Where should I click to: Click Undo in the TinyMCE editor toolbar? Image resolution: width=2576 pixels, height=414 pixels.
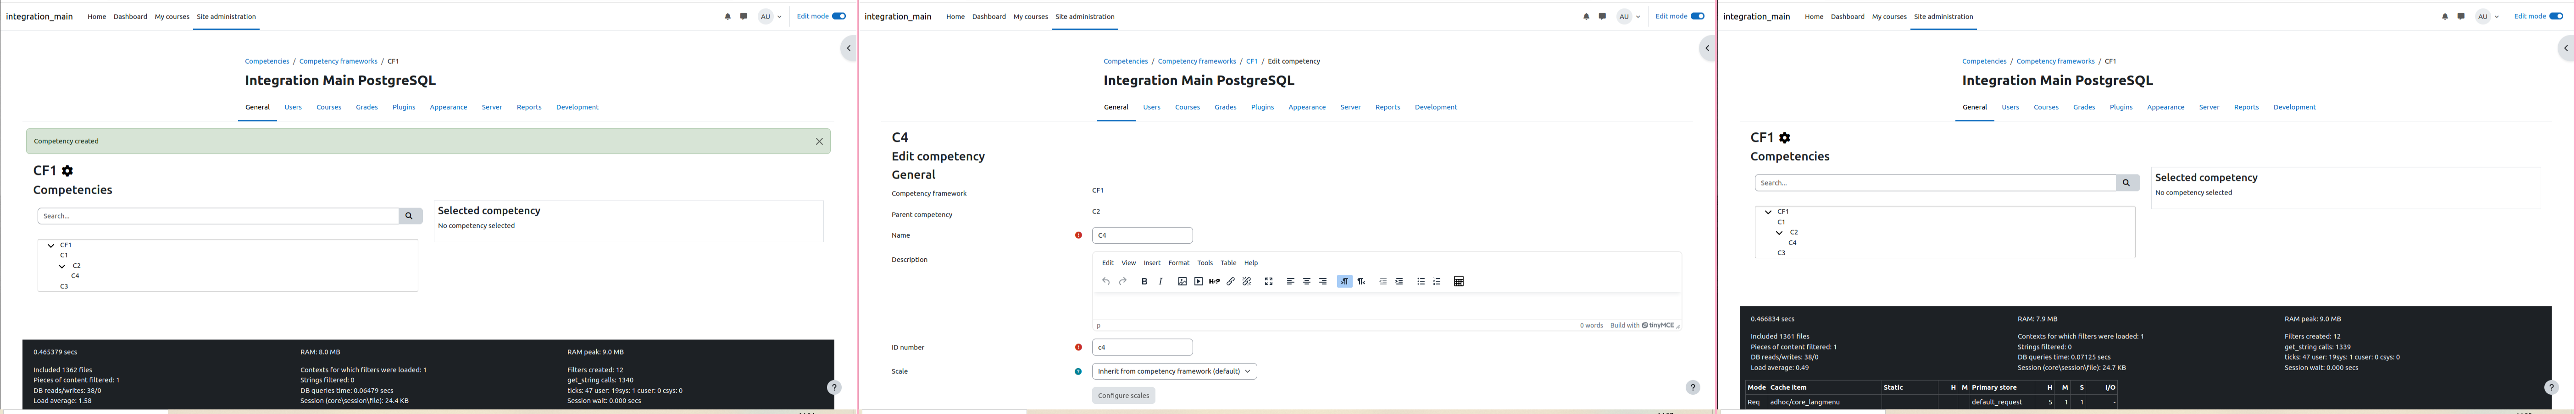click(x=1106, y=281)
